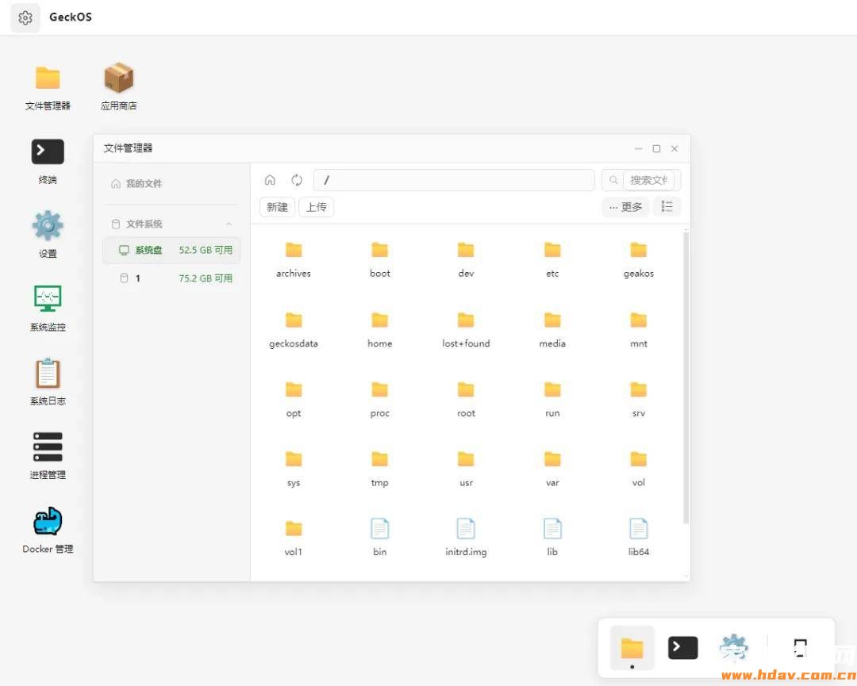Open the 进程管理 process manager icon

tap(48, 455)
